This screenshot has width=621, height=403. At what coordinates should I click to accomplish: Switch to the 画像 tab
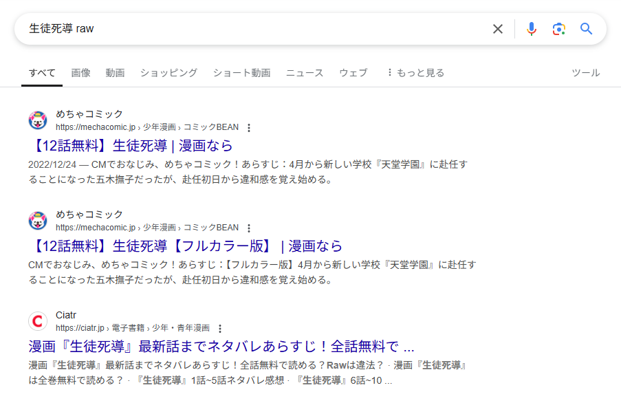point(80,73)
